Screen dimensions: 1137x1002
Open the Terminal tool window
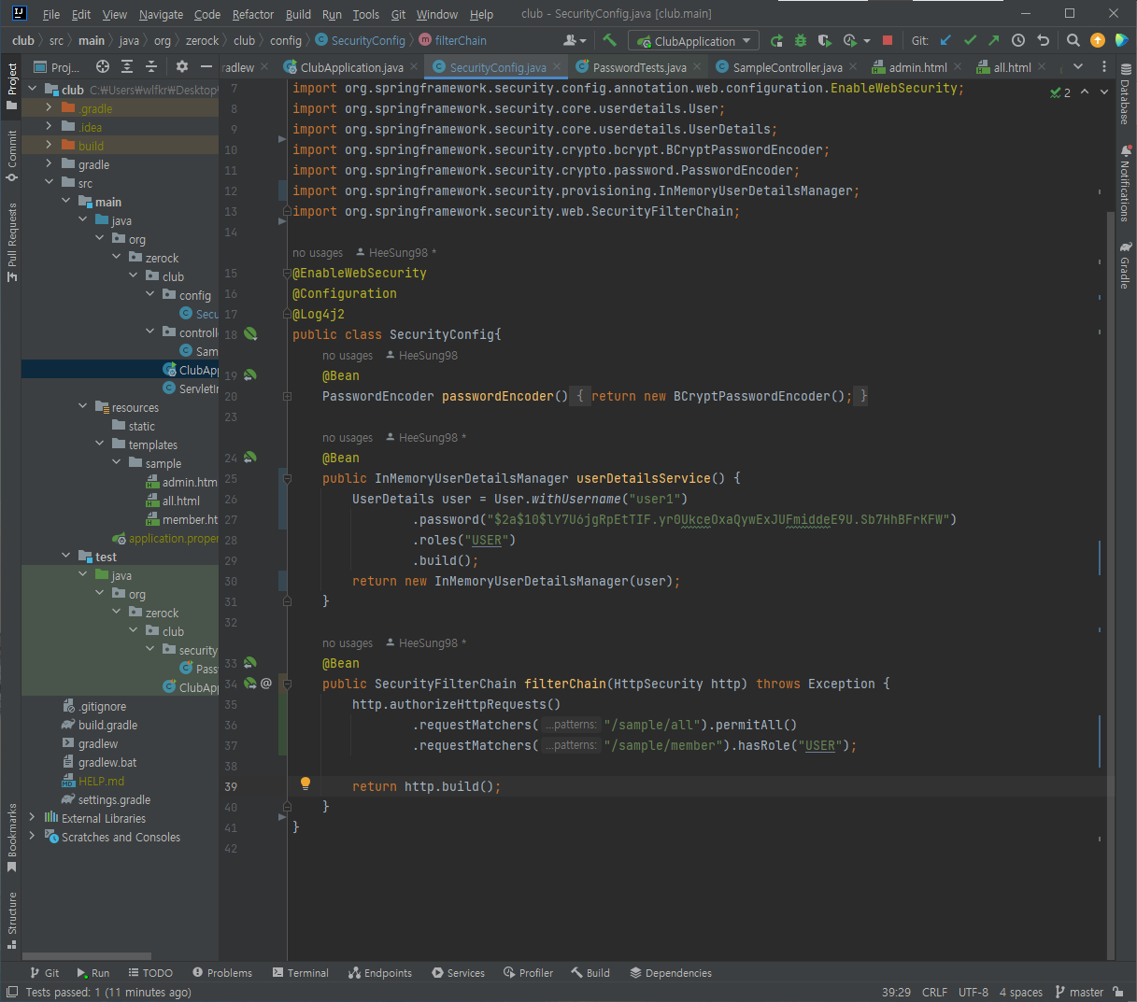[x=301, y=972]
